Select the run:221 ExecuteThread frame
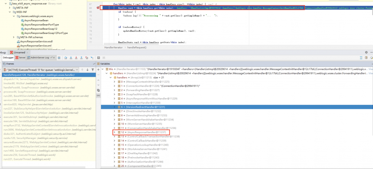The height and width of the screenshot is (169, 373). pyautogui.click(x=48, y=159)
